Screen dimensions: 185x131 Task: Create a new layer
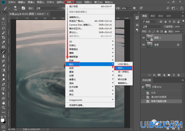pos(174,75)
